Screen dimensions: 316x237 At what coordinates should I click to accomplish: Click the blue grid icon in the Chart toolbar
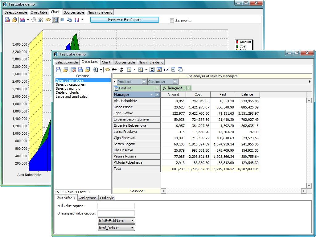(62, 20)
